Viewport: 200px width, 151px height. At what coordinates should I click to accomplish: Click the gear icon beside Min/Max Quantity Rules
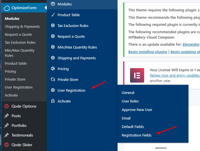point(53,47)
